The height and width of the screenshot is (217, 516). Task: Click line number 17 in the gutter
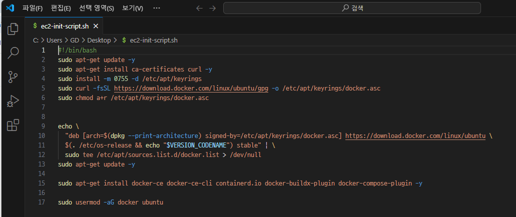point(42,202)
